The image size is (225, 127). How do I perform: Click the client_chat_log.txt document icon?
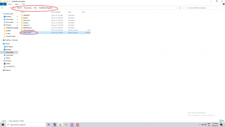[x=22, y=30]
